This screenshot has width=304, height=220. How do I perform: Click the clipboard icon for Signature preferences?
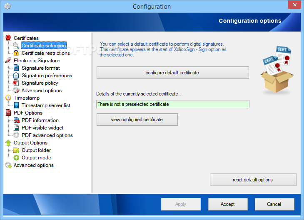pyautogui.click(x=16, y=75)
